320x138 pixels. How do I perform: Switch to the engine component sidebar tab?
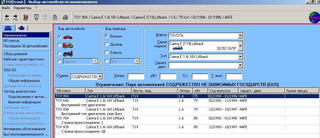point(21,28)
